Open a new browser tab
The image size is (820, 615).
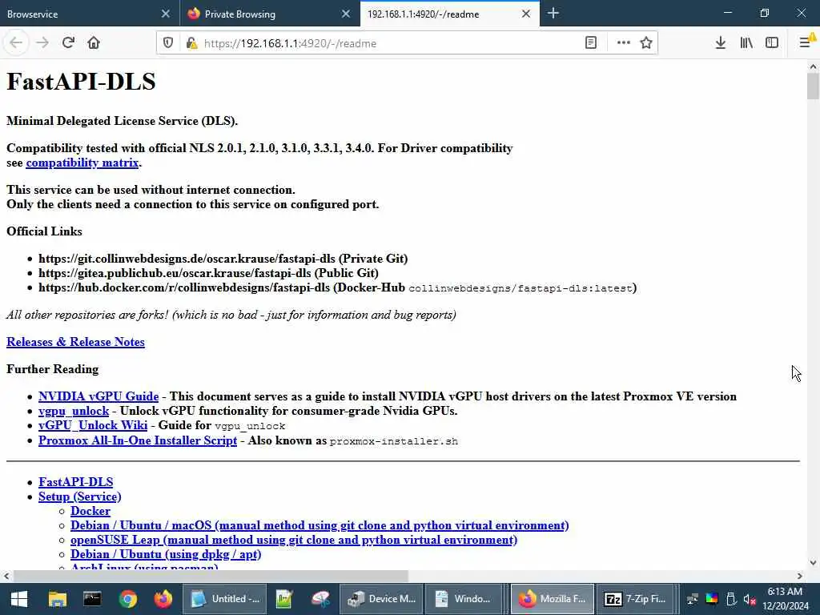[x=553, y=14]
